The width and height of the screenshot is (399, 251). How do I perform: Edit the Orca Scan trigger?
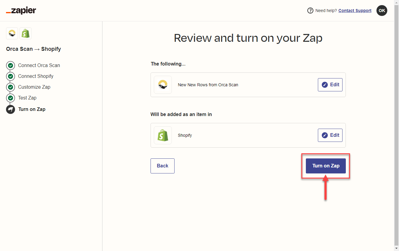[x=330, y=85]
